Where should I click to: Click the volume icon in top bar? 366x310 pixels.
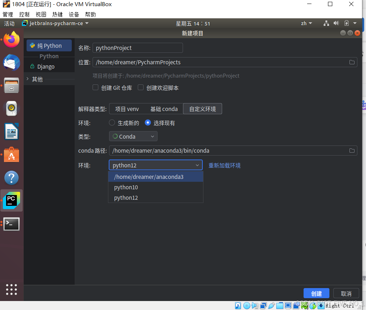[336, 23]
